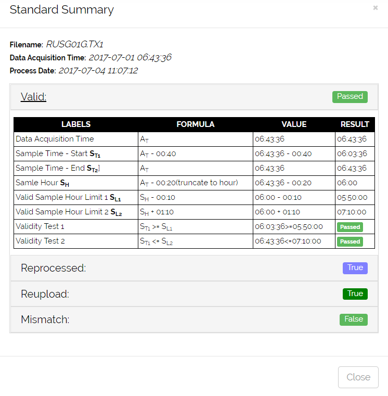This screenshot has width=388, height=396.
Task: Click the Process Date value 2017-07-04 11:07:12
Action: (98, 70)
